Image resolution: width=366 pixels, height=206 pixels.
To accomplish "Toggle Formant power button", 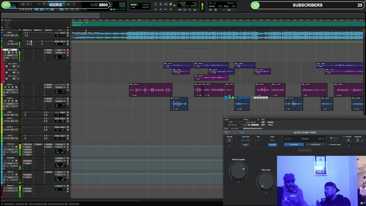I will coord(344,137).
